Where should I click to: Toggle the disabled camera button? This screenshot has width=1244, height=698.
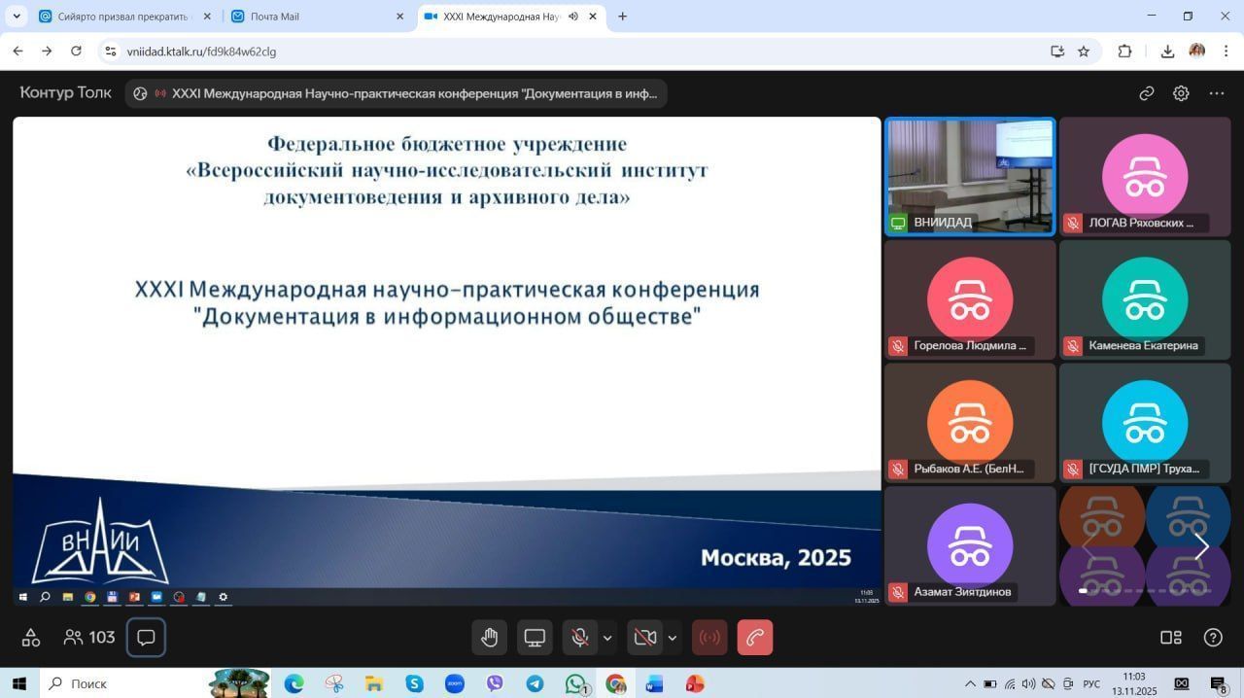point(644,638)
